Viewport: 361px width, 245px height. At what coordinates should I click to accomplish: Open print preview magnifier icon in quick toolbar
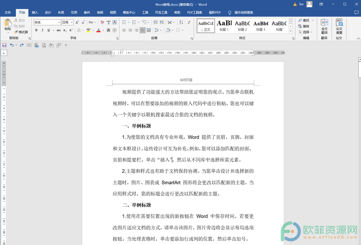[x=44, y=45]
